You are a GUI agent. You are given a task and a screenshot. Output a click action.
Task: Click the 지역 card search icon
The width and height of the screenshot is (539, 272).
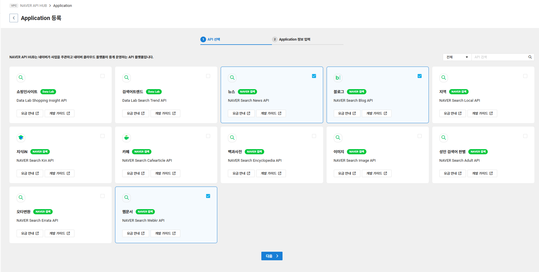click(x=444, y=78)
